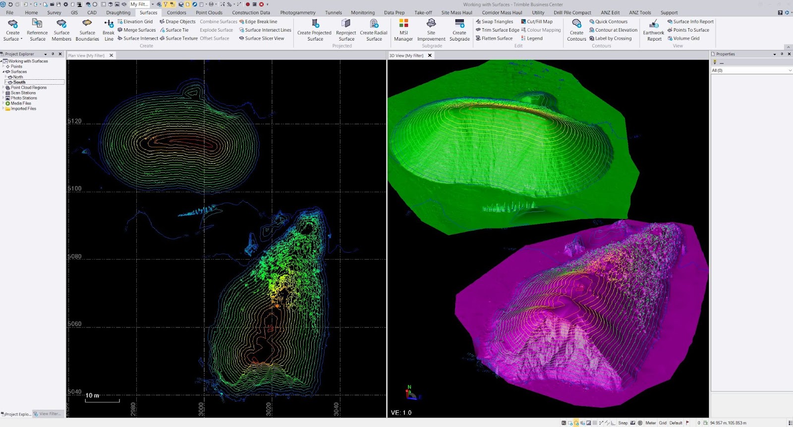The image size is (793, 427).
Task: Open the File menu
Action: pos(9,13)
